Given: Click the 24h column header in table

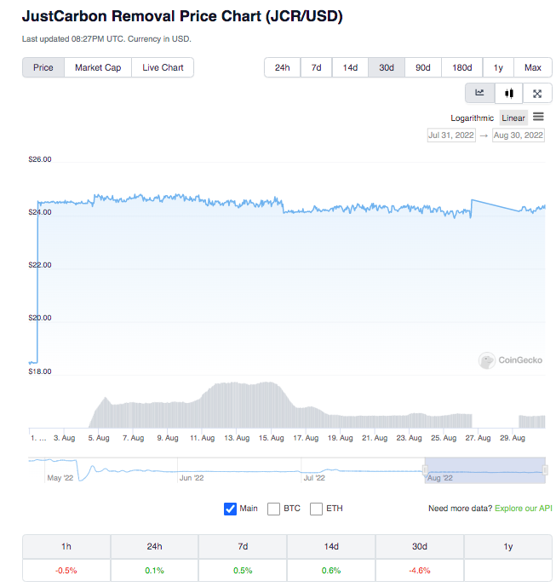Looking at the screenshot, I should (x=154, y=547).
